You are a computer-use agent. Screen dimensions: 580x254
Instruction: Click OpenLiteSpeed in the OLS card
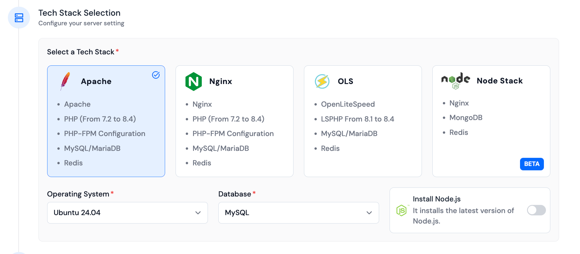(348, 104)
